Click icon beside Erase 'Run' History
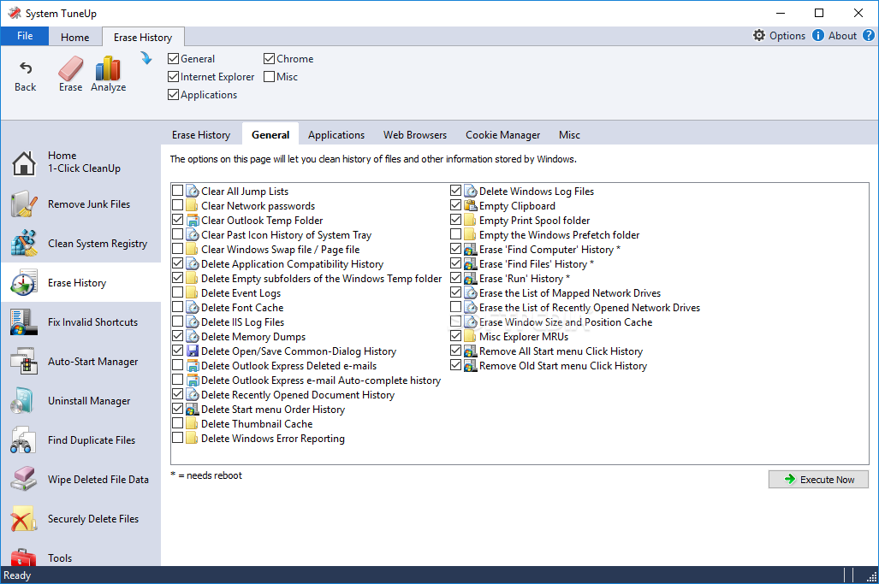This screenshot has height=584, width=879. pyautogui.click(x=471, y=278)
